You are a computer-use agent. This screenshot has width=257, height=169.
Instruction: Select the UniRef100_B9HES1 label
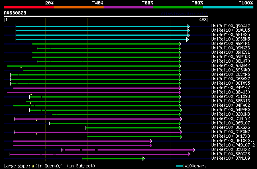click(x=230, y=52)
